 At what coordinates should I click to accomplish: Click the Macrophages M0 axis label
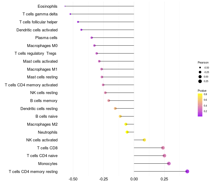42,46
